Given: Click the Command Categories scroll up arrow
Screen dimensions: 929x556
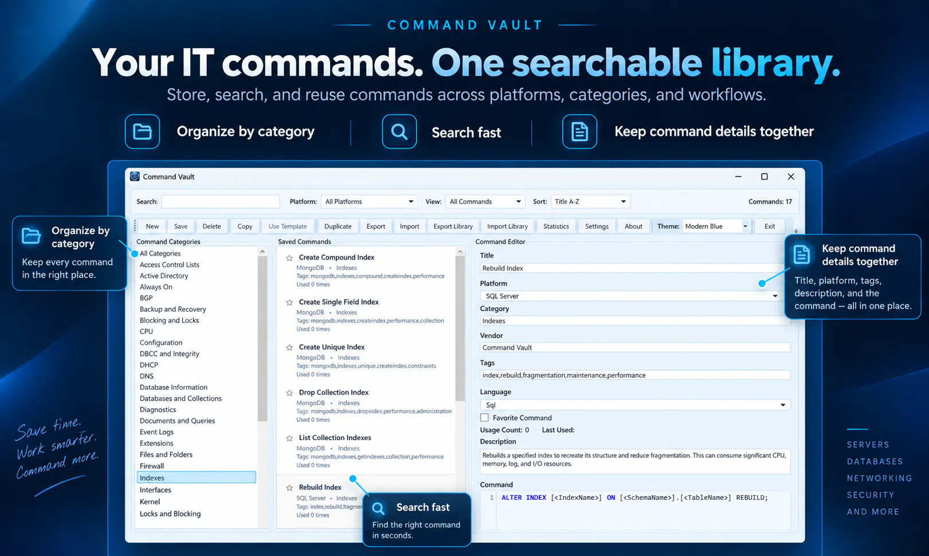Looking at the screenshot, I should [x=262, y=252].
